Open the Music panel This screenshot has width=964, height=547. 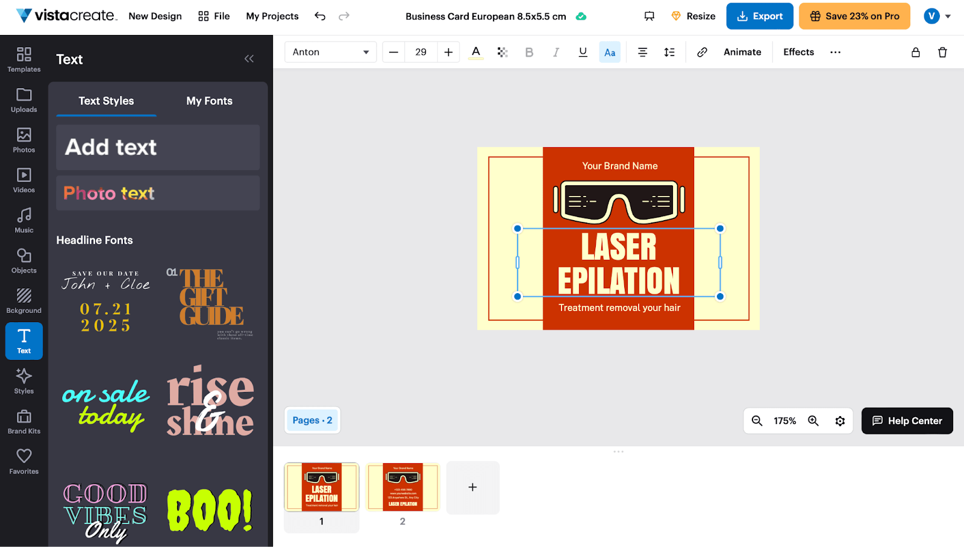(x=23, y=220)
